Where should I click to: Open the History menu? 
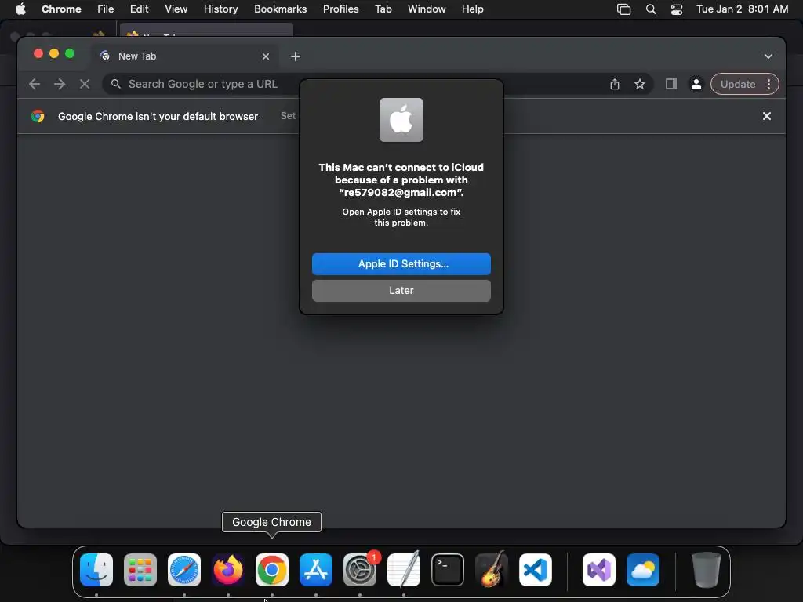tap(220, 9)
